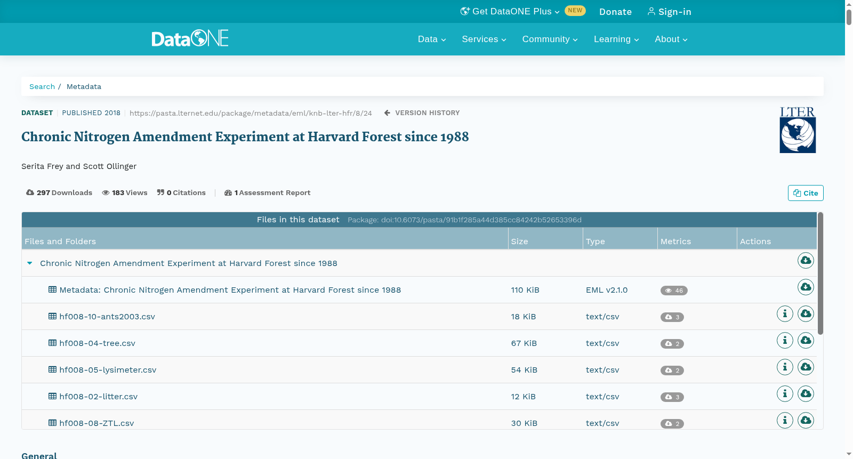Download the entire Chronic Nitrogen dataset folder
Image resolution: width=853 pixels, height=459 pixels.
(806, 261)
